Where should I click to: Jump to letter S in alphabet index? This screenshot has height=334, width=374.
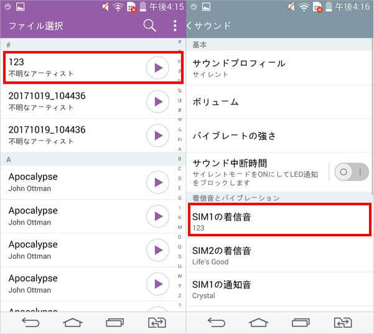tap(180, 256)
